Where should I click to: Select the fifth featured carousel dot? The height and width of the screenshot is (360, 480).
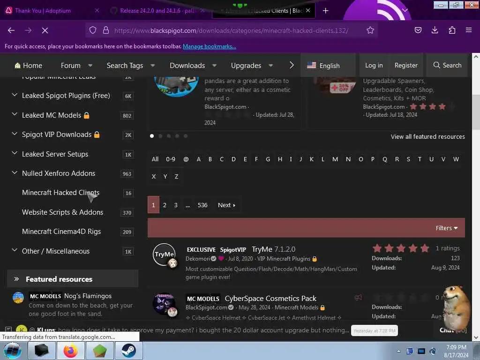tap(186, 136)
